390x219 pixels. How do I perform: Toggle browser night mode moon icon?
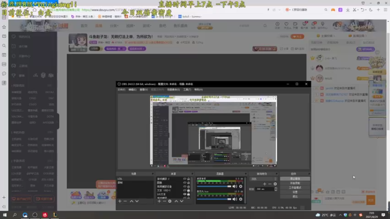pos(371,10)
